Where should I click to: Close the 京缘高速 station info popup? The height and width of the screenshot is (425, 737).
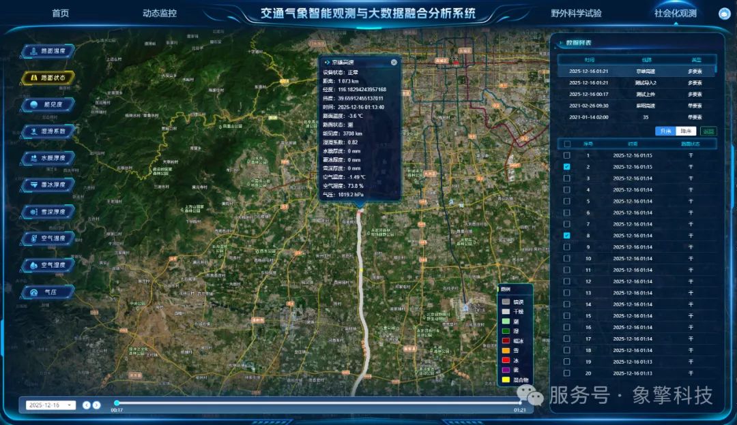(393, 62)
